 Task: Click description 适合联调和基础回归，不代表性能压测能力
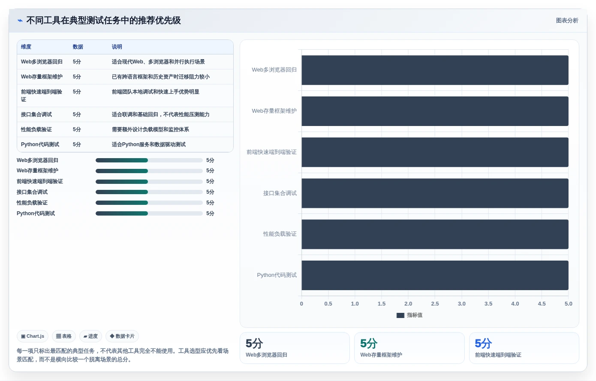point(161,114)
